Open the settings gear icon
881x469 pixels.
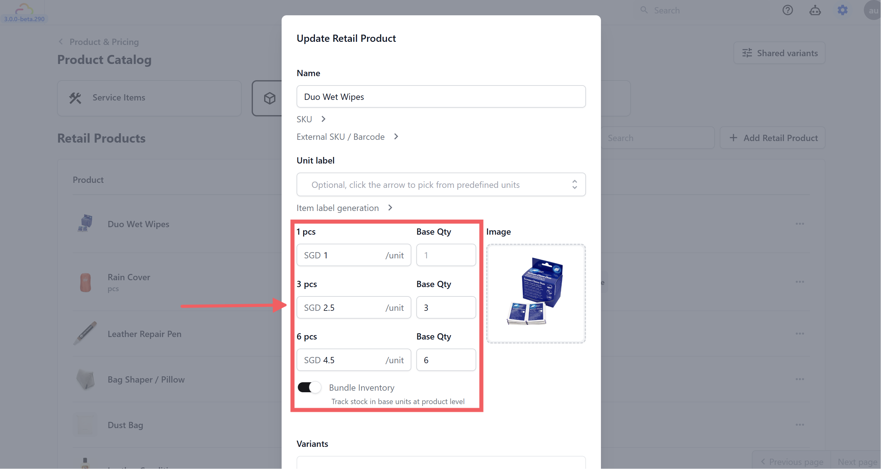pyautogui.click(x=842, y=10)
